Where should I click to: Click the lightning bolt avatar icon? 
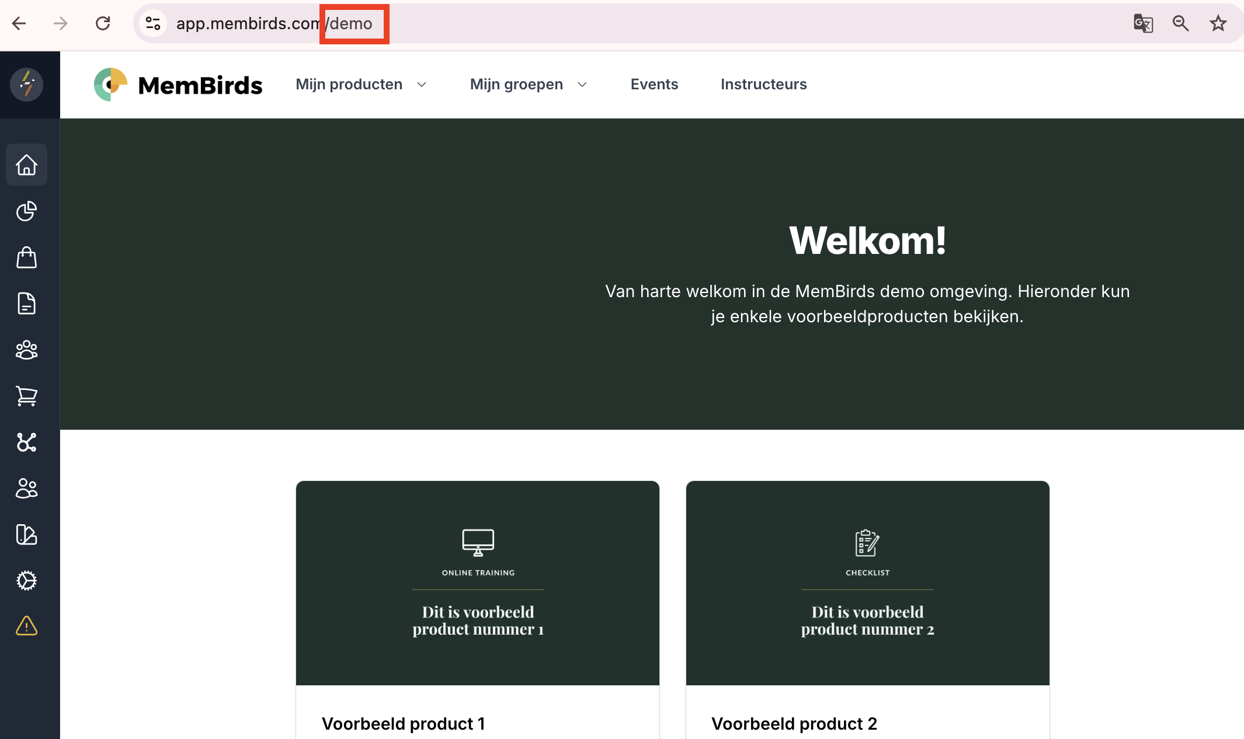click(26, 85)
